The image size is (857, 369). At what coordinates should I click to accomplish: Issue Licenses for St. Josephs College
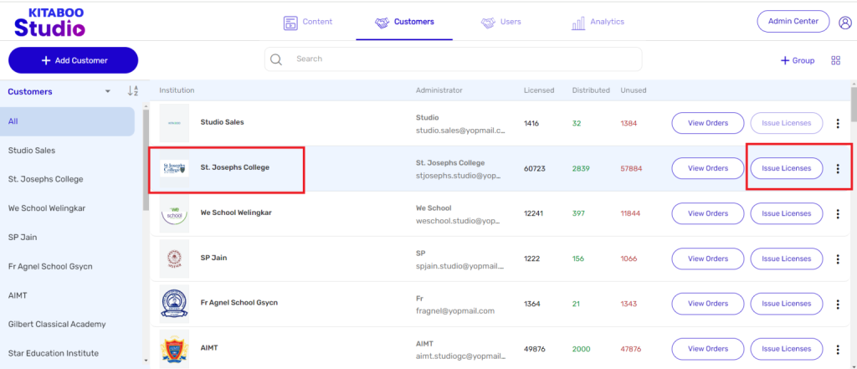(786, 168)
